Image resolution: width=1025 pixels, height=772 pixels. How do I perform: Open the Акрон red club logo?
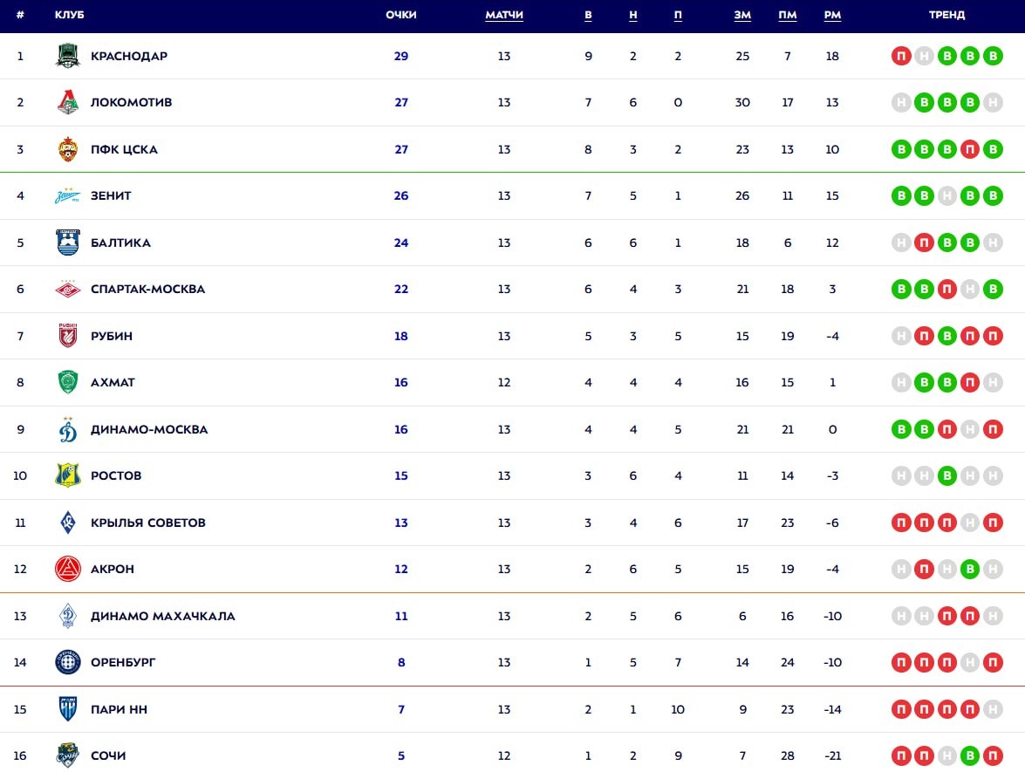click(68, 570)
